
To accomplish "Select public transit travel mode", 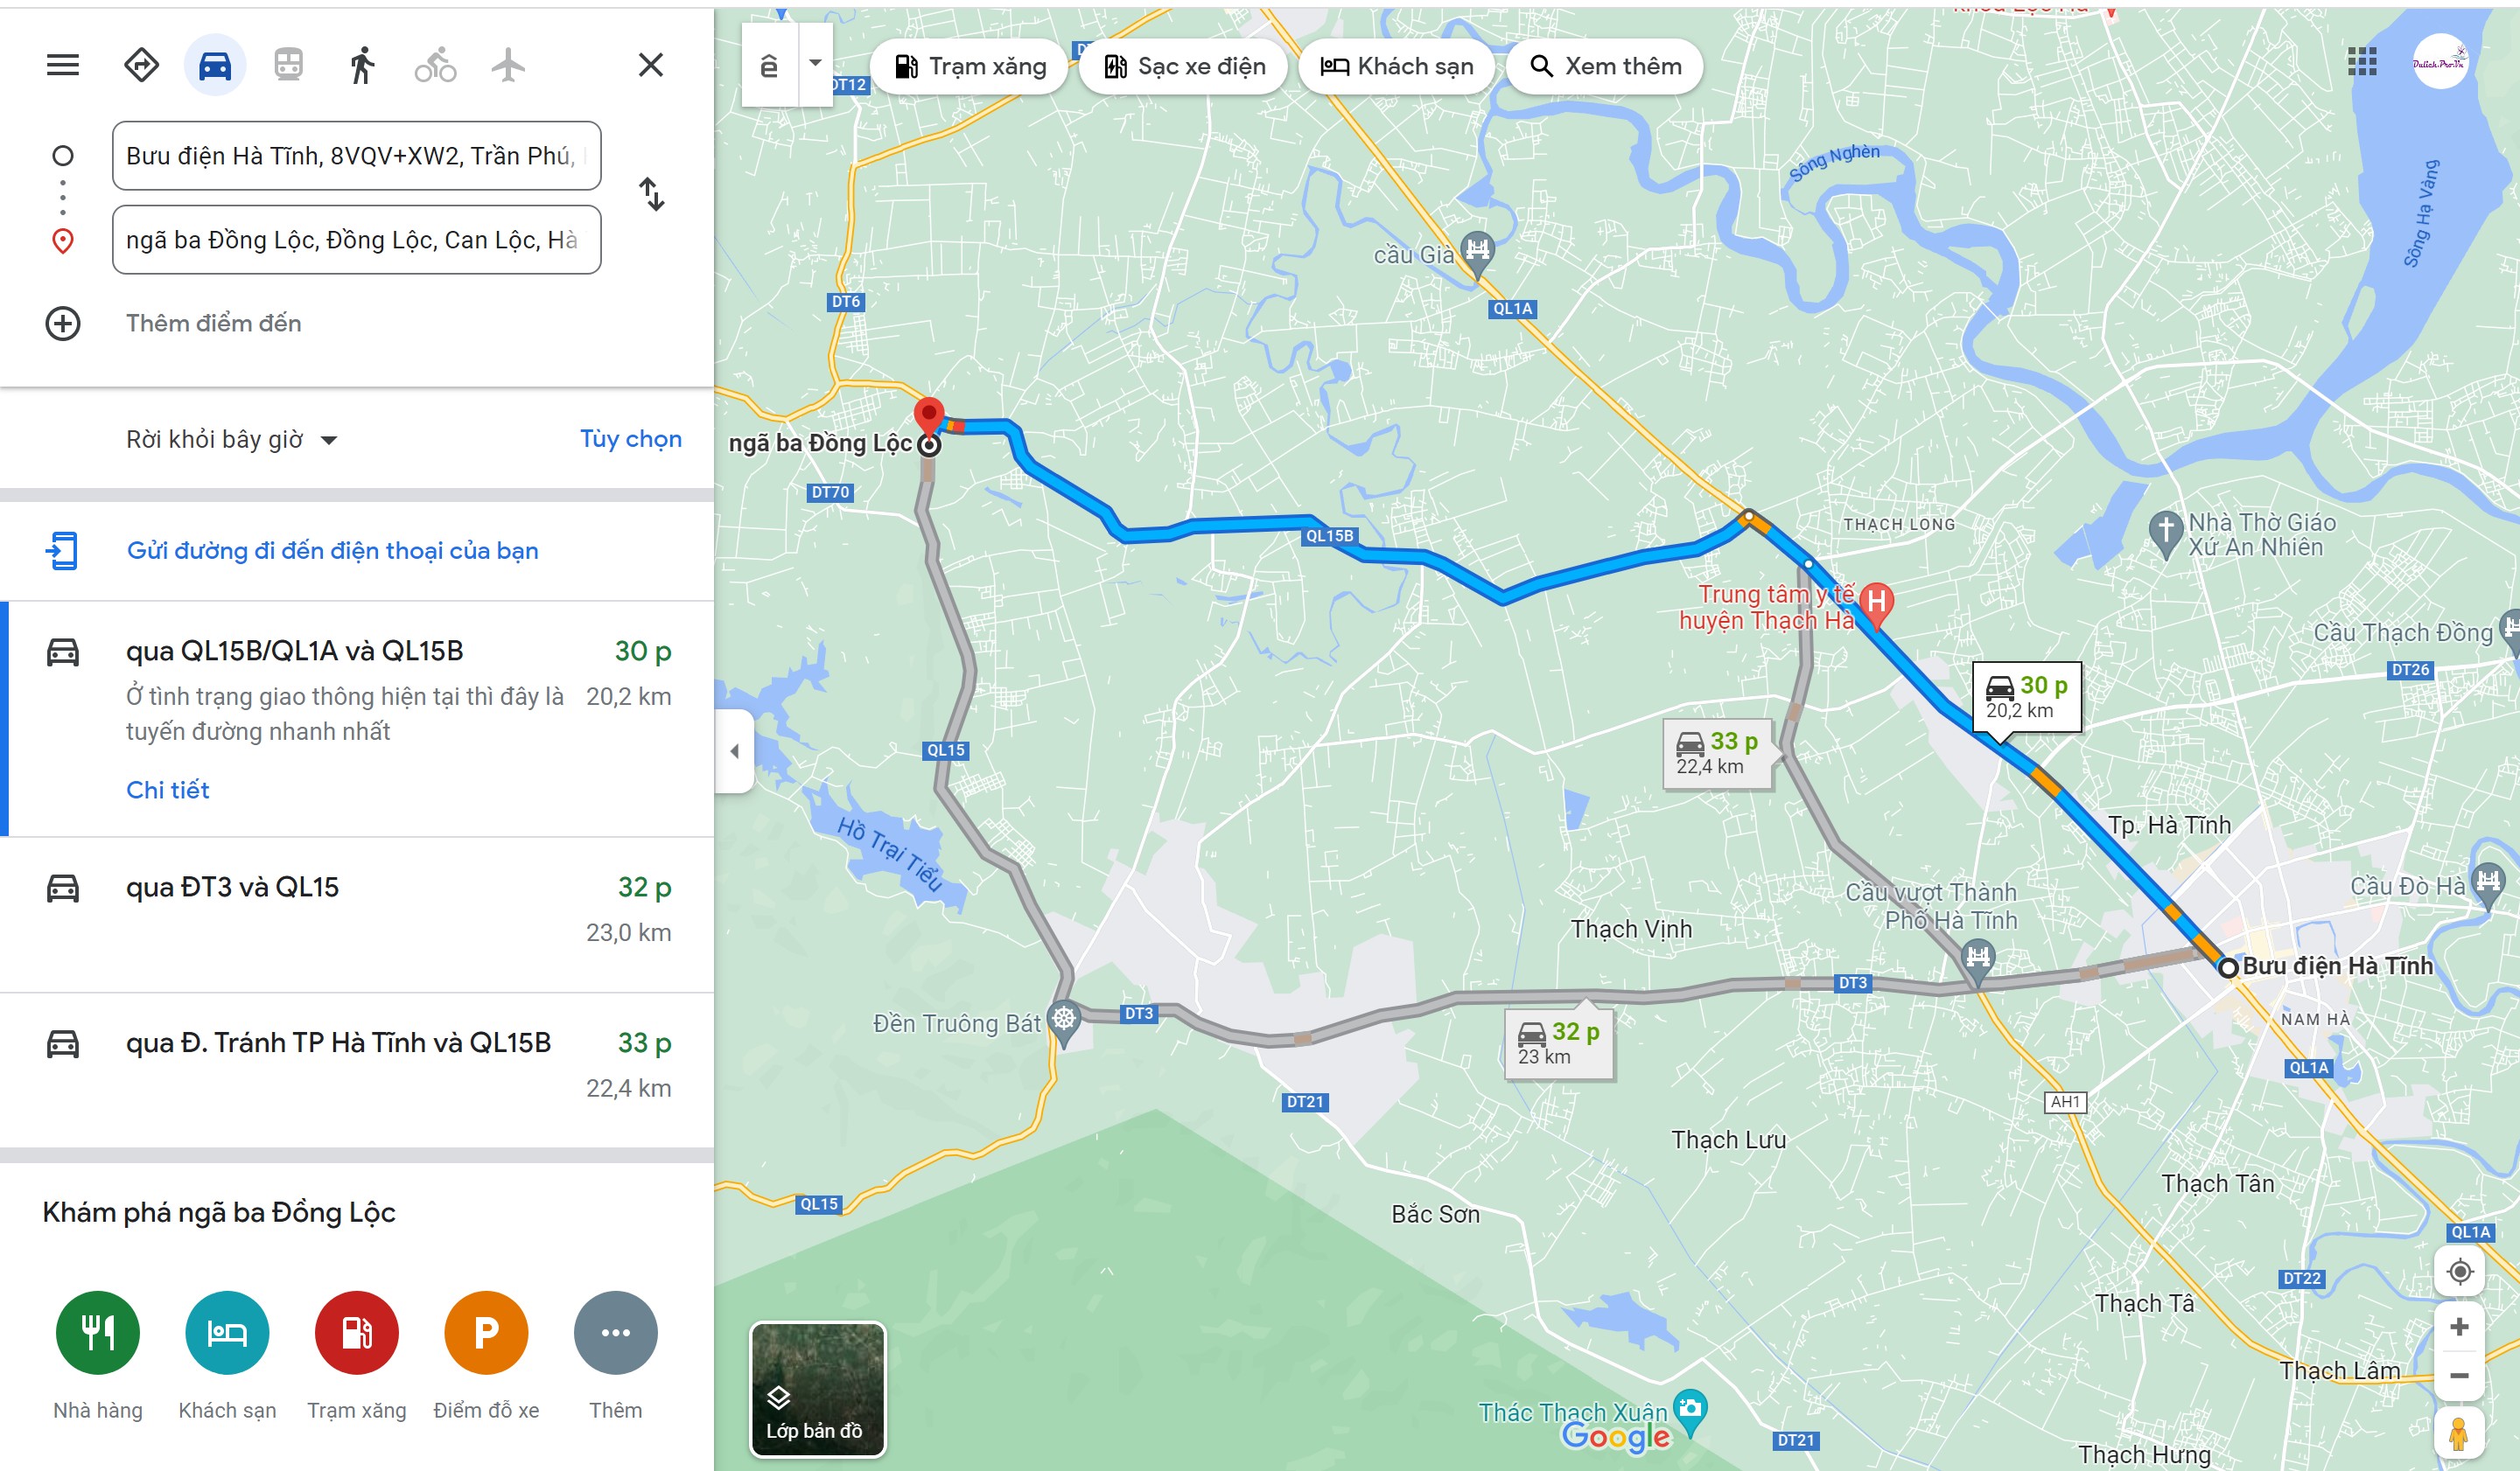I will [288, 65].
